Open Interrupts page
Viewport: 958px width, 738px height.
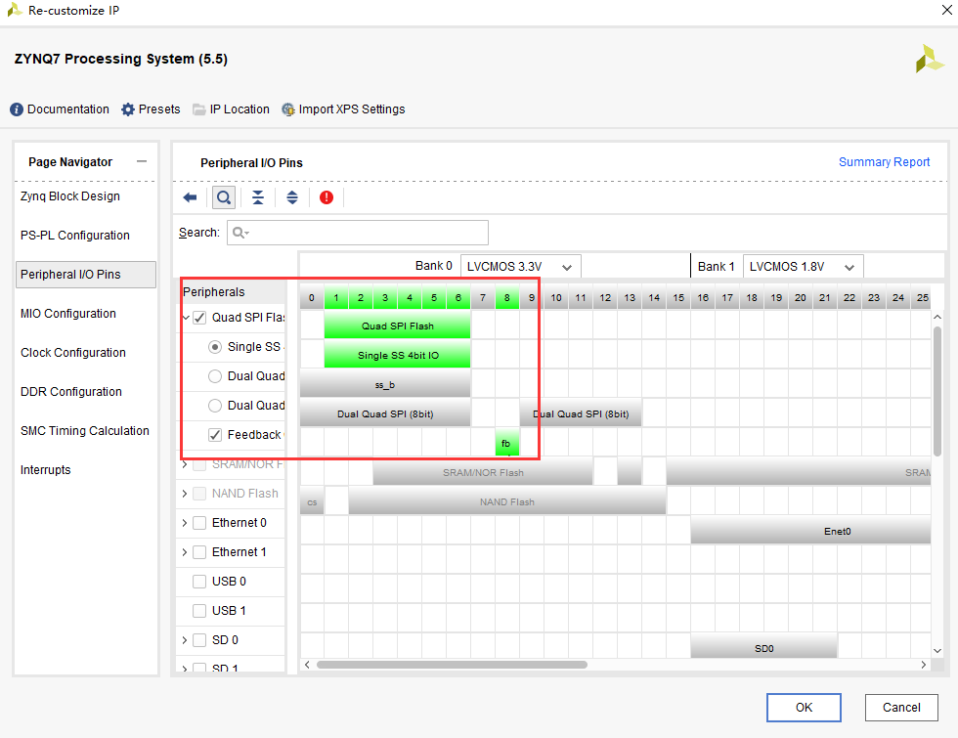point(46,470)
